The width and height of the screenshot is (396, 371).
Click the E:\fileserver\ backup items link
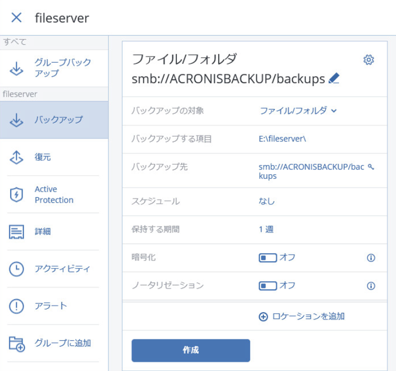tap(282, 139)
